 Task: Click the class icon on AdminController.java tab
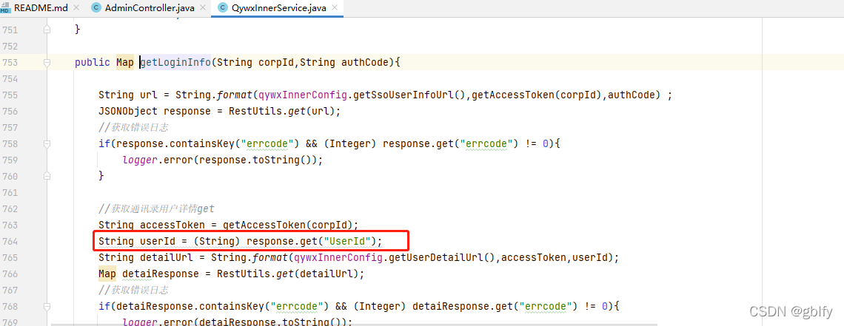[x=96, y=8]
